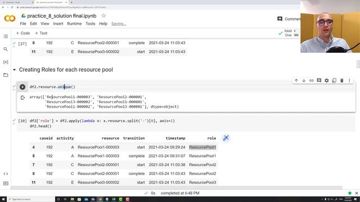Image resolution: width=360 pixels, height=202 pixels.
Task: Click the browser reload button
Action: click(12, 7)
